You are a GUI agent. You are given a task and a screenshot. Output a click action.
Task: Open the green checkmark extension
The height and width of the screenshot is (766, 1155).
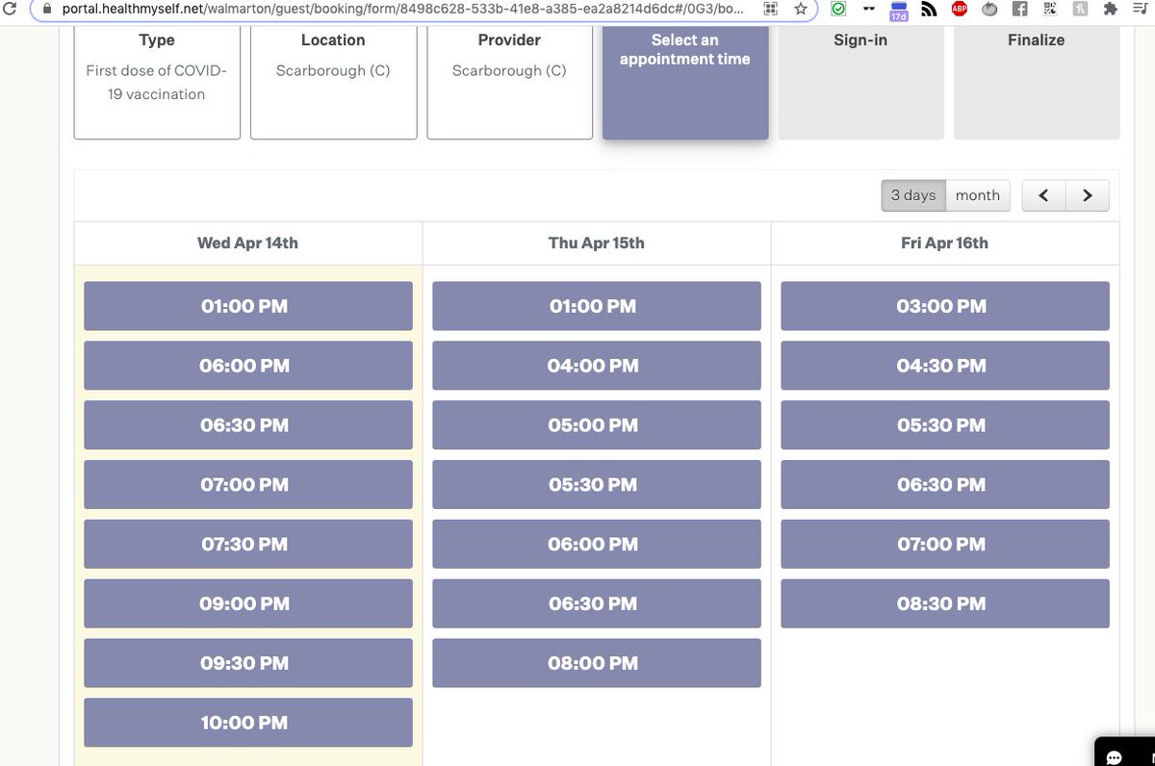838,9
